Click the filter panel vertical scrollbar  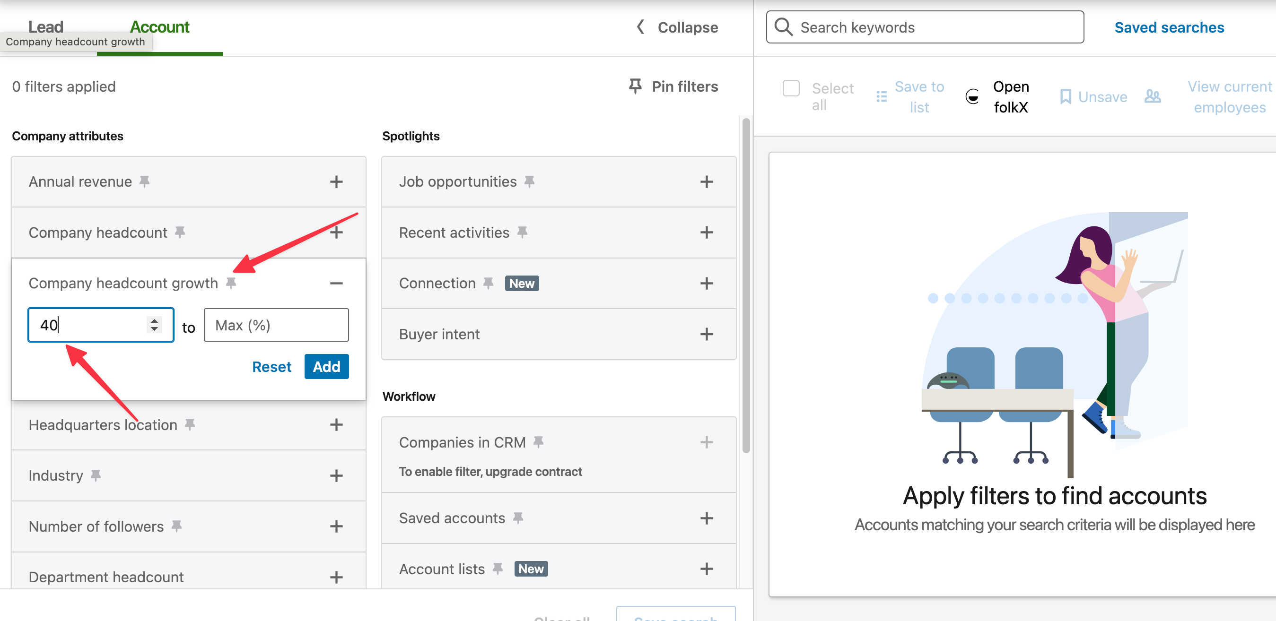(745, 285)
